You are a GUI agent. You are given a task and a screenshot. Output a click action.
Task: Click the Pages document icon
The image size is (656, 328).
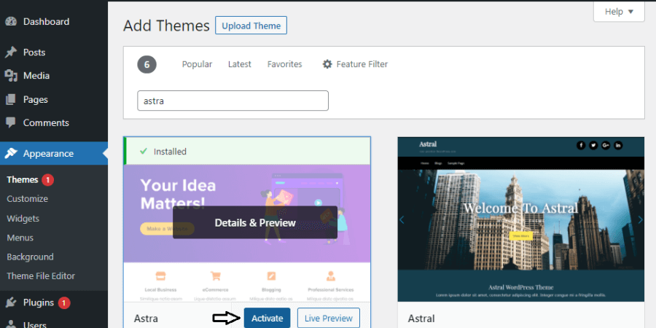click(x=11, y=100)
